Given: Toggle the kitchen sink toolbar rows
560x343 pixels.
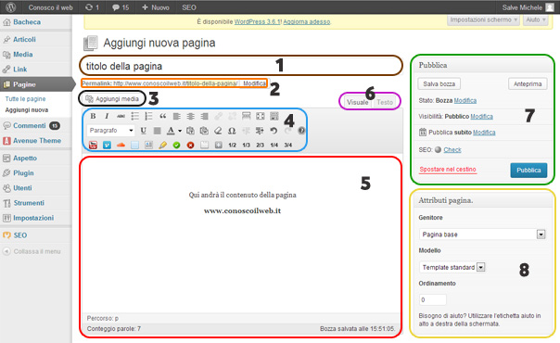Looking at the screenshot, I should 274,116.
